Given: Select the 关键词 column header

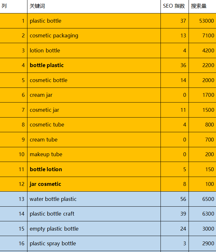Looking at the screenshot, I should (94, 6).
